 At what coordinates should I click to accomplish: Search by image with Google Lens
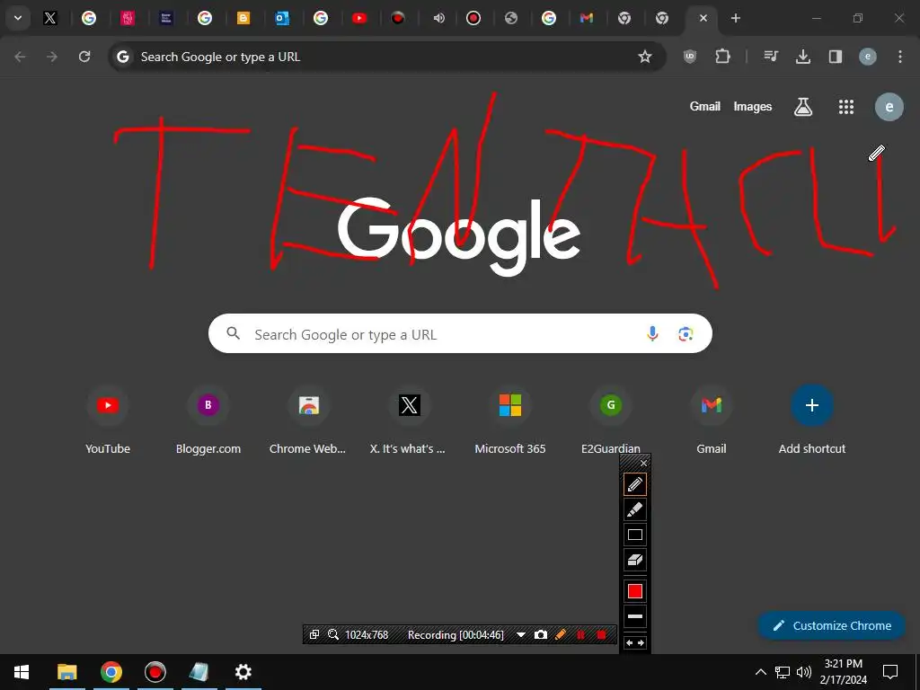686,334
